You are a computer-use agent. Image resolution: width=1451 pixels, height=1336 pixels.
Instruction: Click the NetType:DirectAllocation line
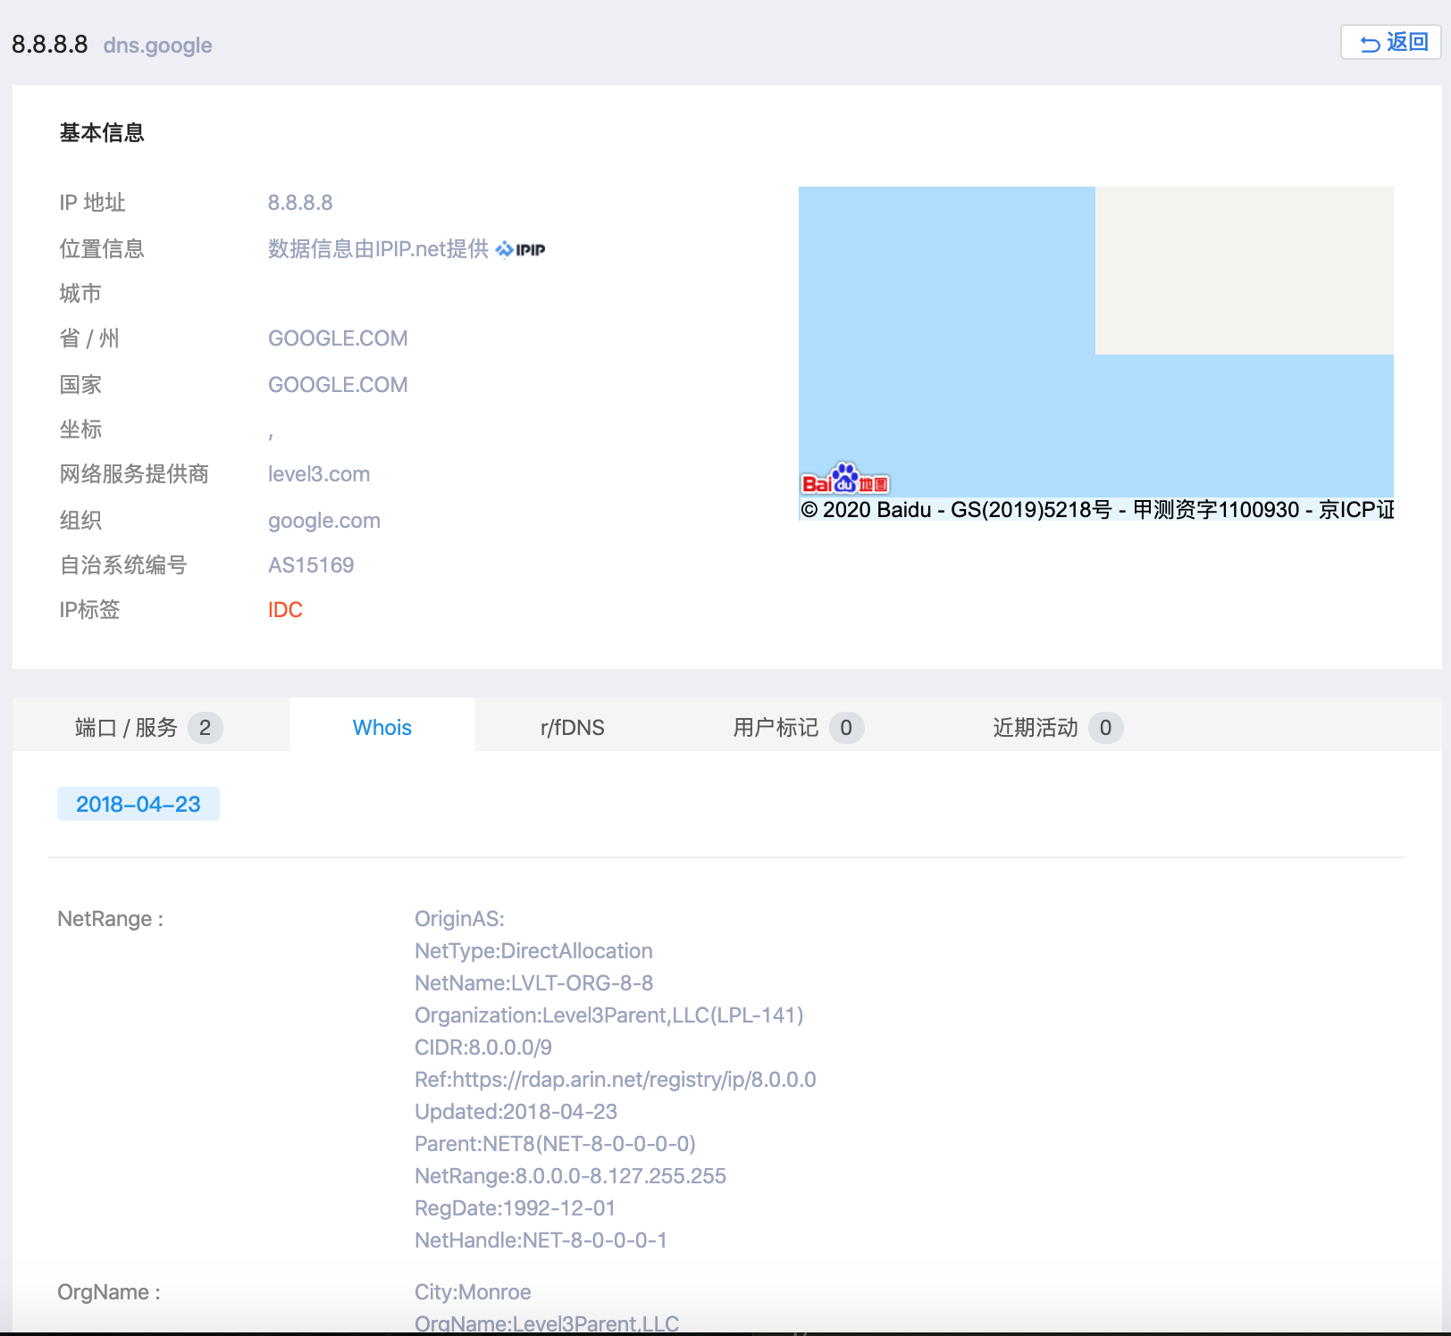click(534, 951)
